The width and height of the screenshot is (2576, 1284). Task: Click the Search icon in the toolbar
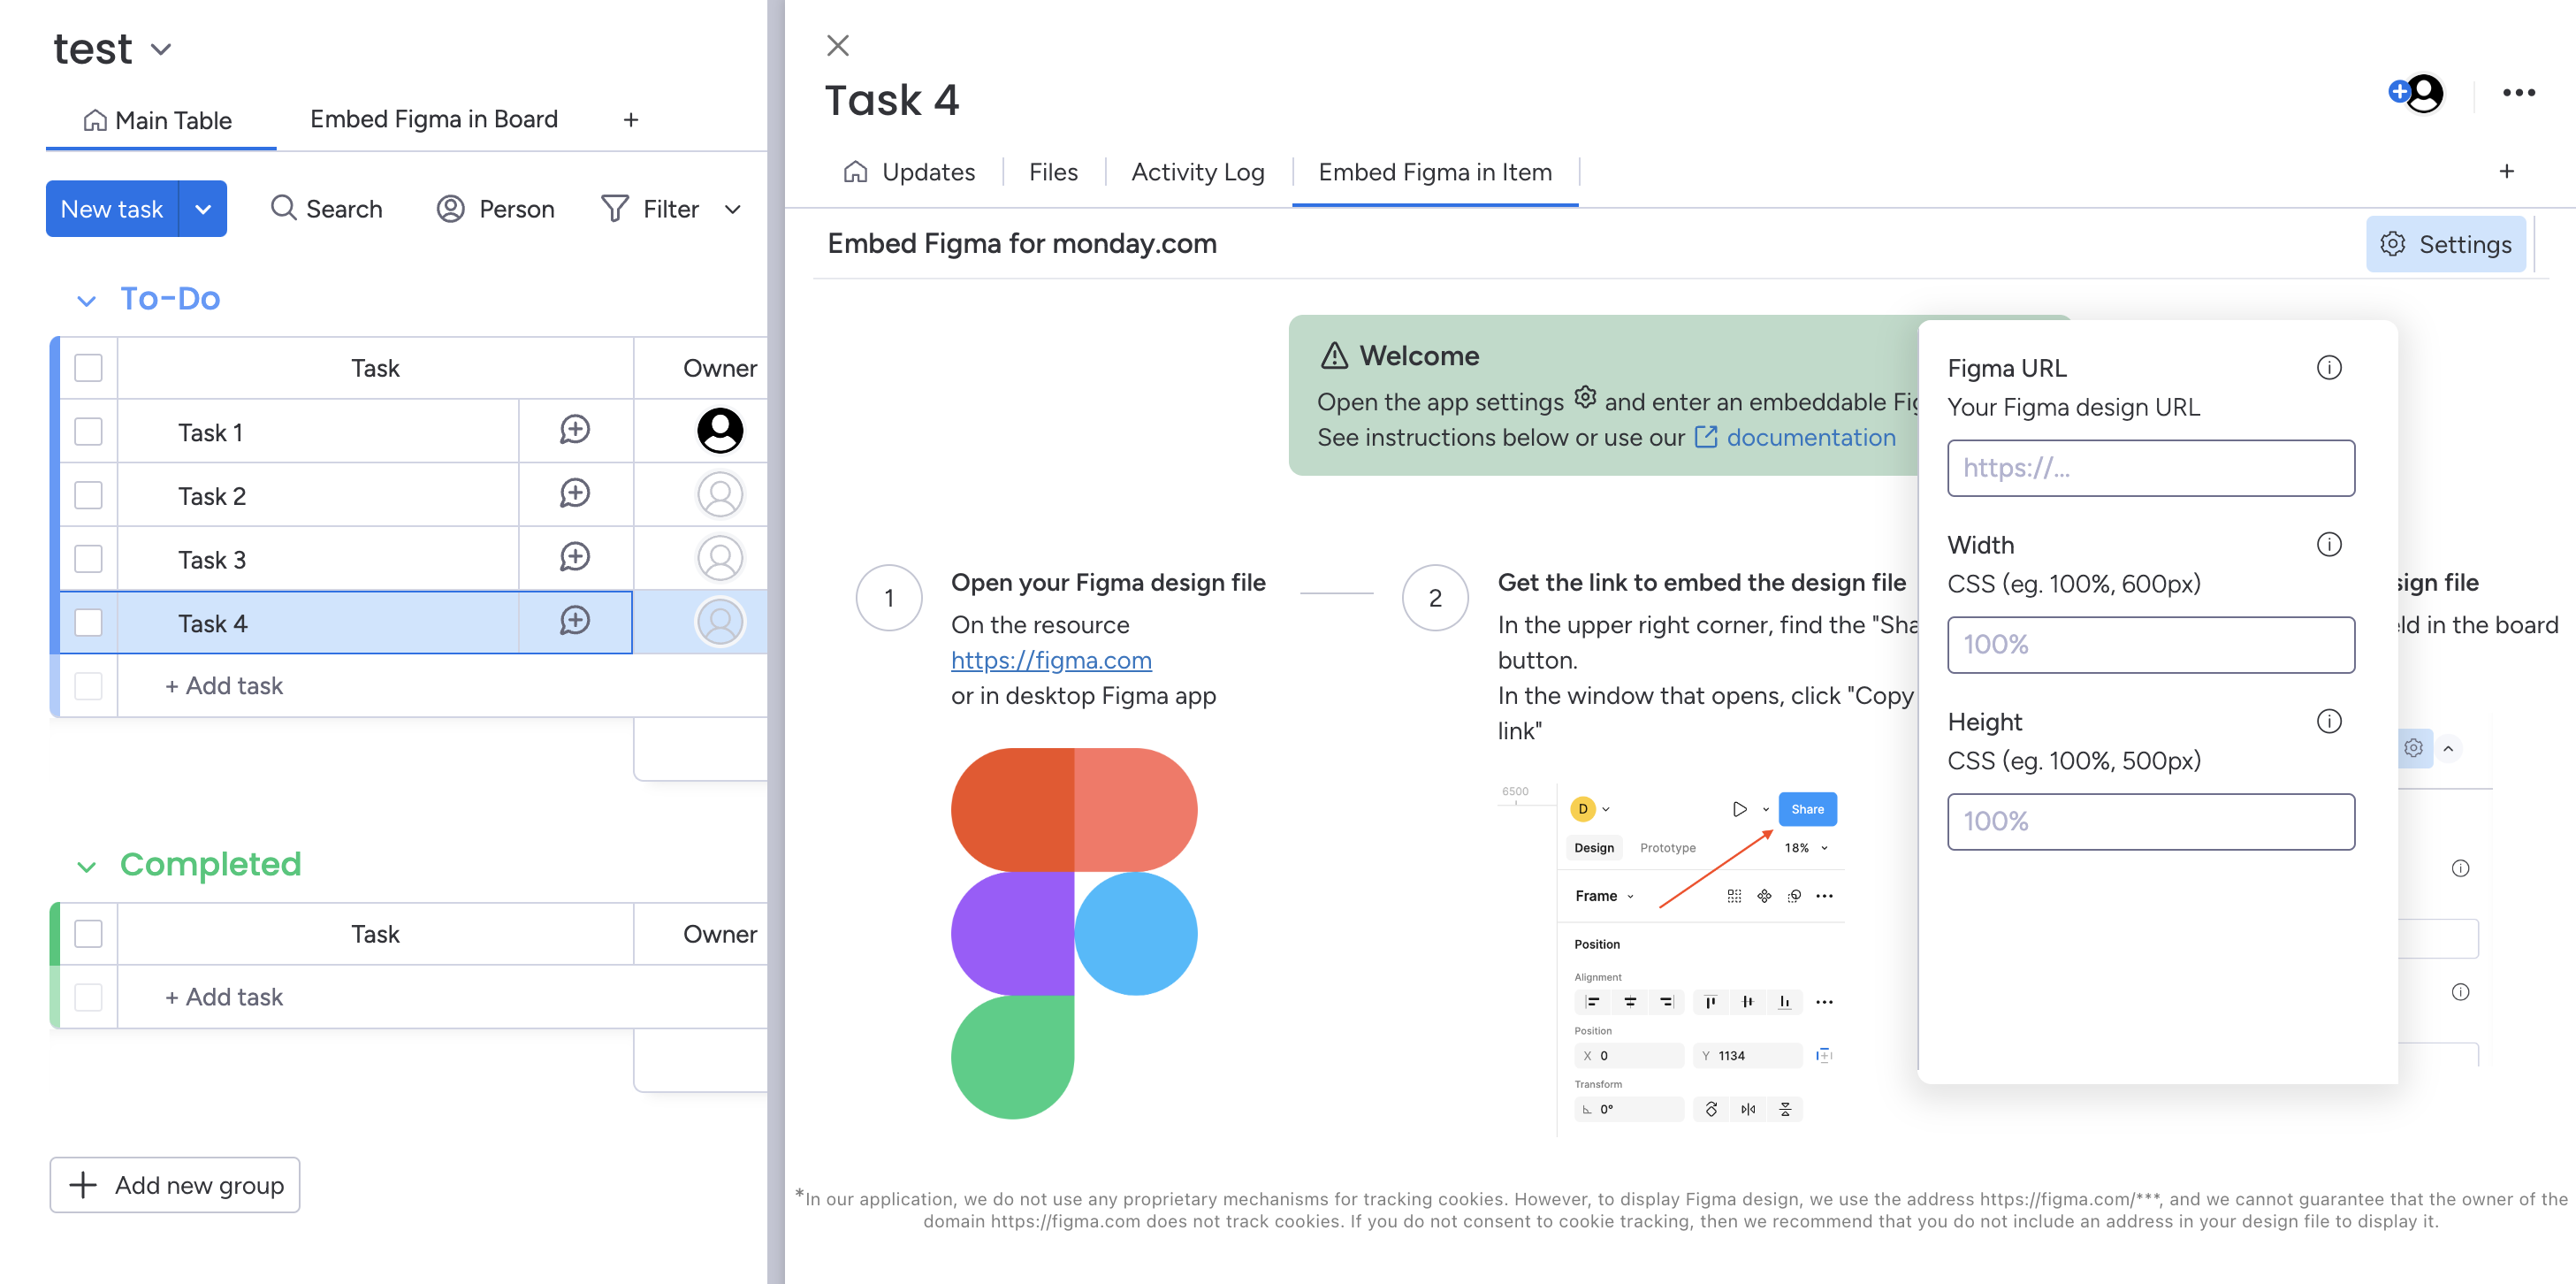click(284, 208)
